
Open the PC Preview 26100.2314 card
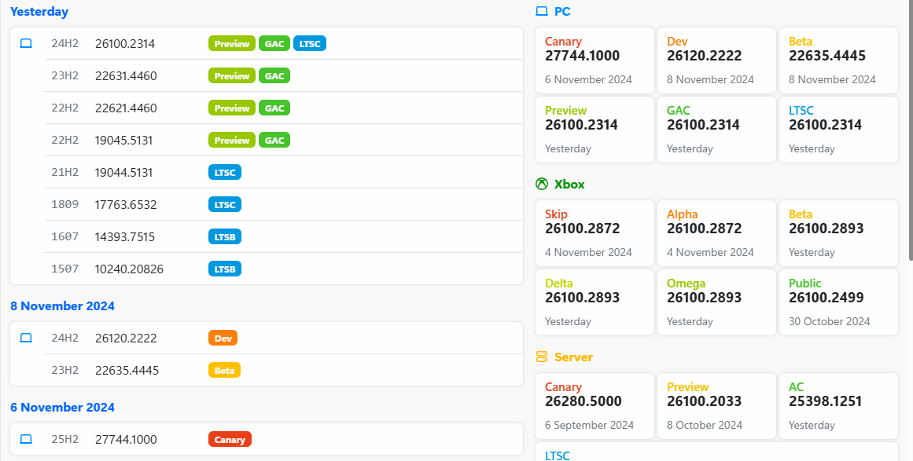(x=595, y=130)
